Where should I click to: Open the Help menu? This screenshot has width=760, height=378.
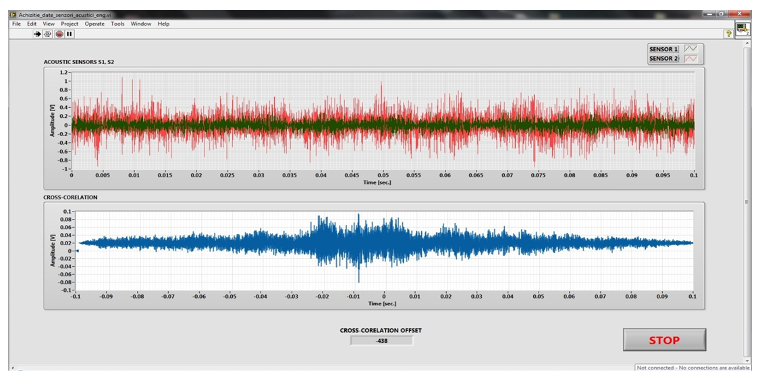click(163, 24)
